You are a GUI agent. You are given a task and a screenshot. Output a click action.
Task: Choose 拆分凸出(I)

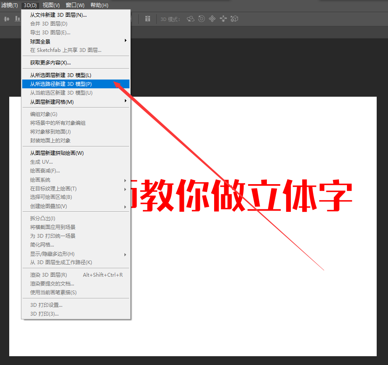coord(76,218)
